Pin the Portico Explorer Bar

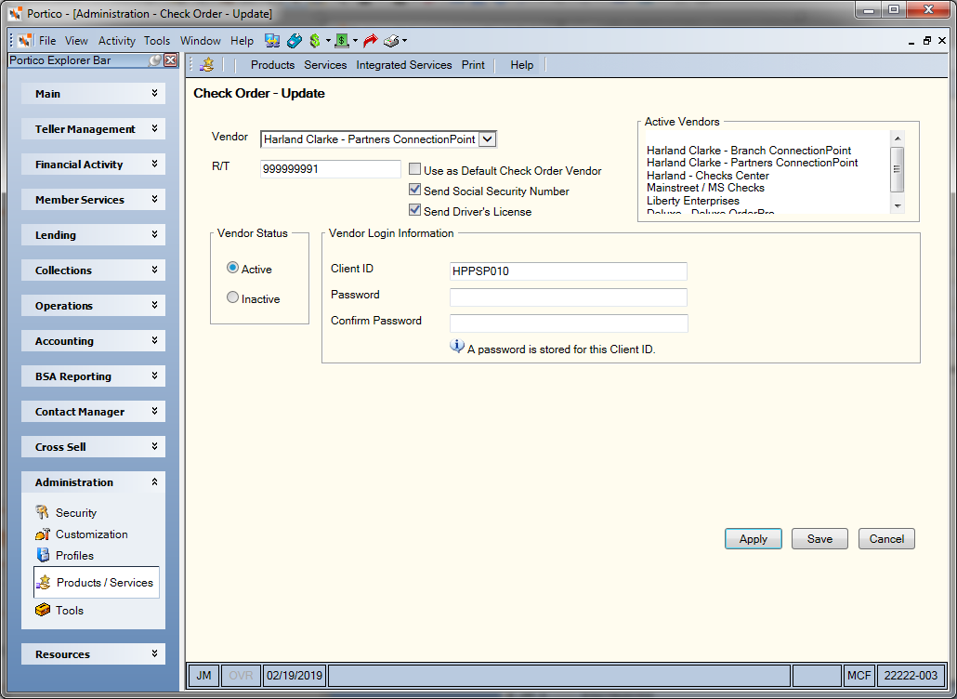156,60
